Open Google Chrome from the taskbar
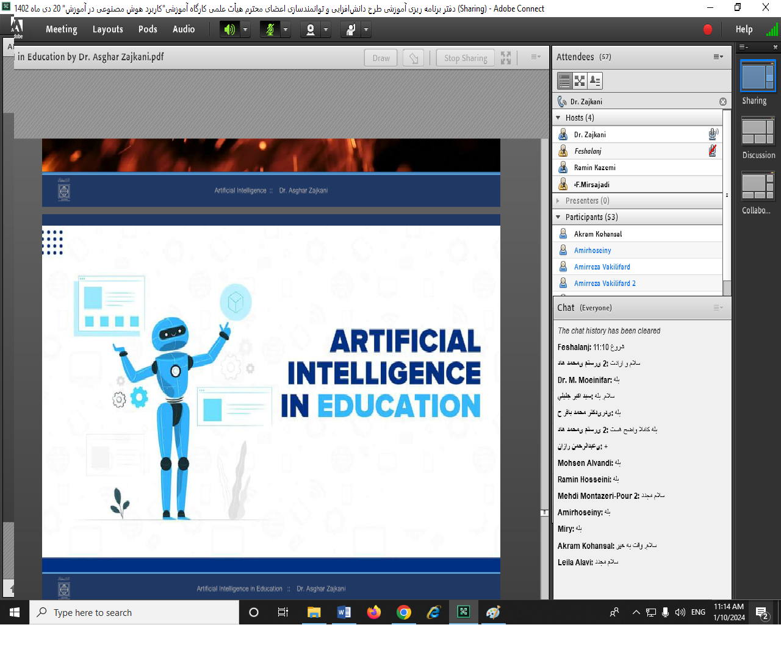The image size is (781, 658). (403, 612)
